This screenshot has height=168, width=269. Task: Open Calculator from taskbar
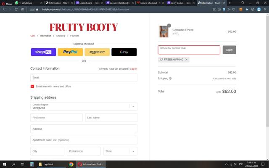click(32, 164)
